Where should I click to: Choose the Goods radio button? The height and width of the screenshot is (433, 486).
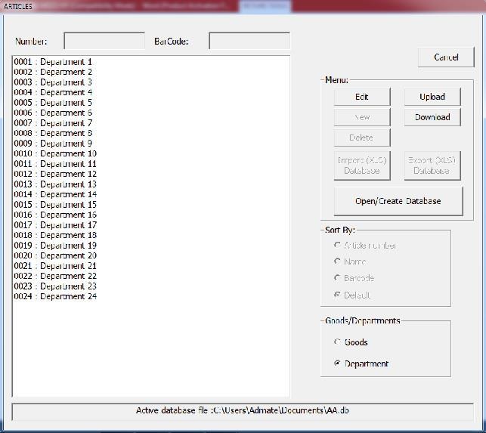tap(351, 342)
